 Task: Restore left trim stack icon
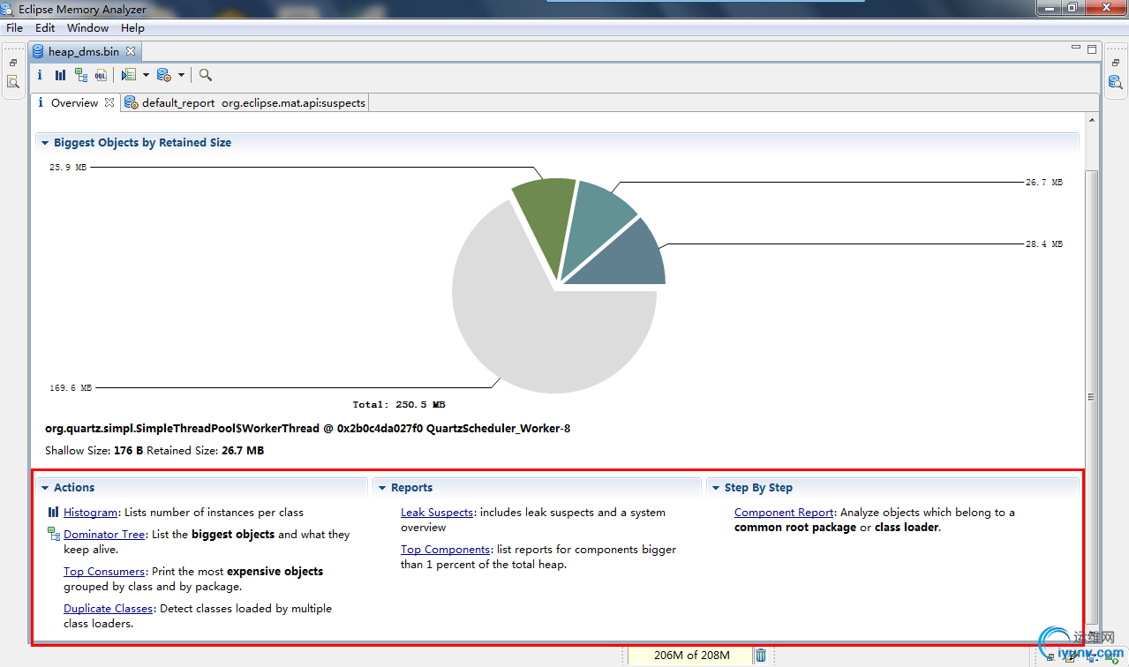[13, 64]
